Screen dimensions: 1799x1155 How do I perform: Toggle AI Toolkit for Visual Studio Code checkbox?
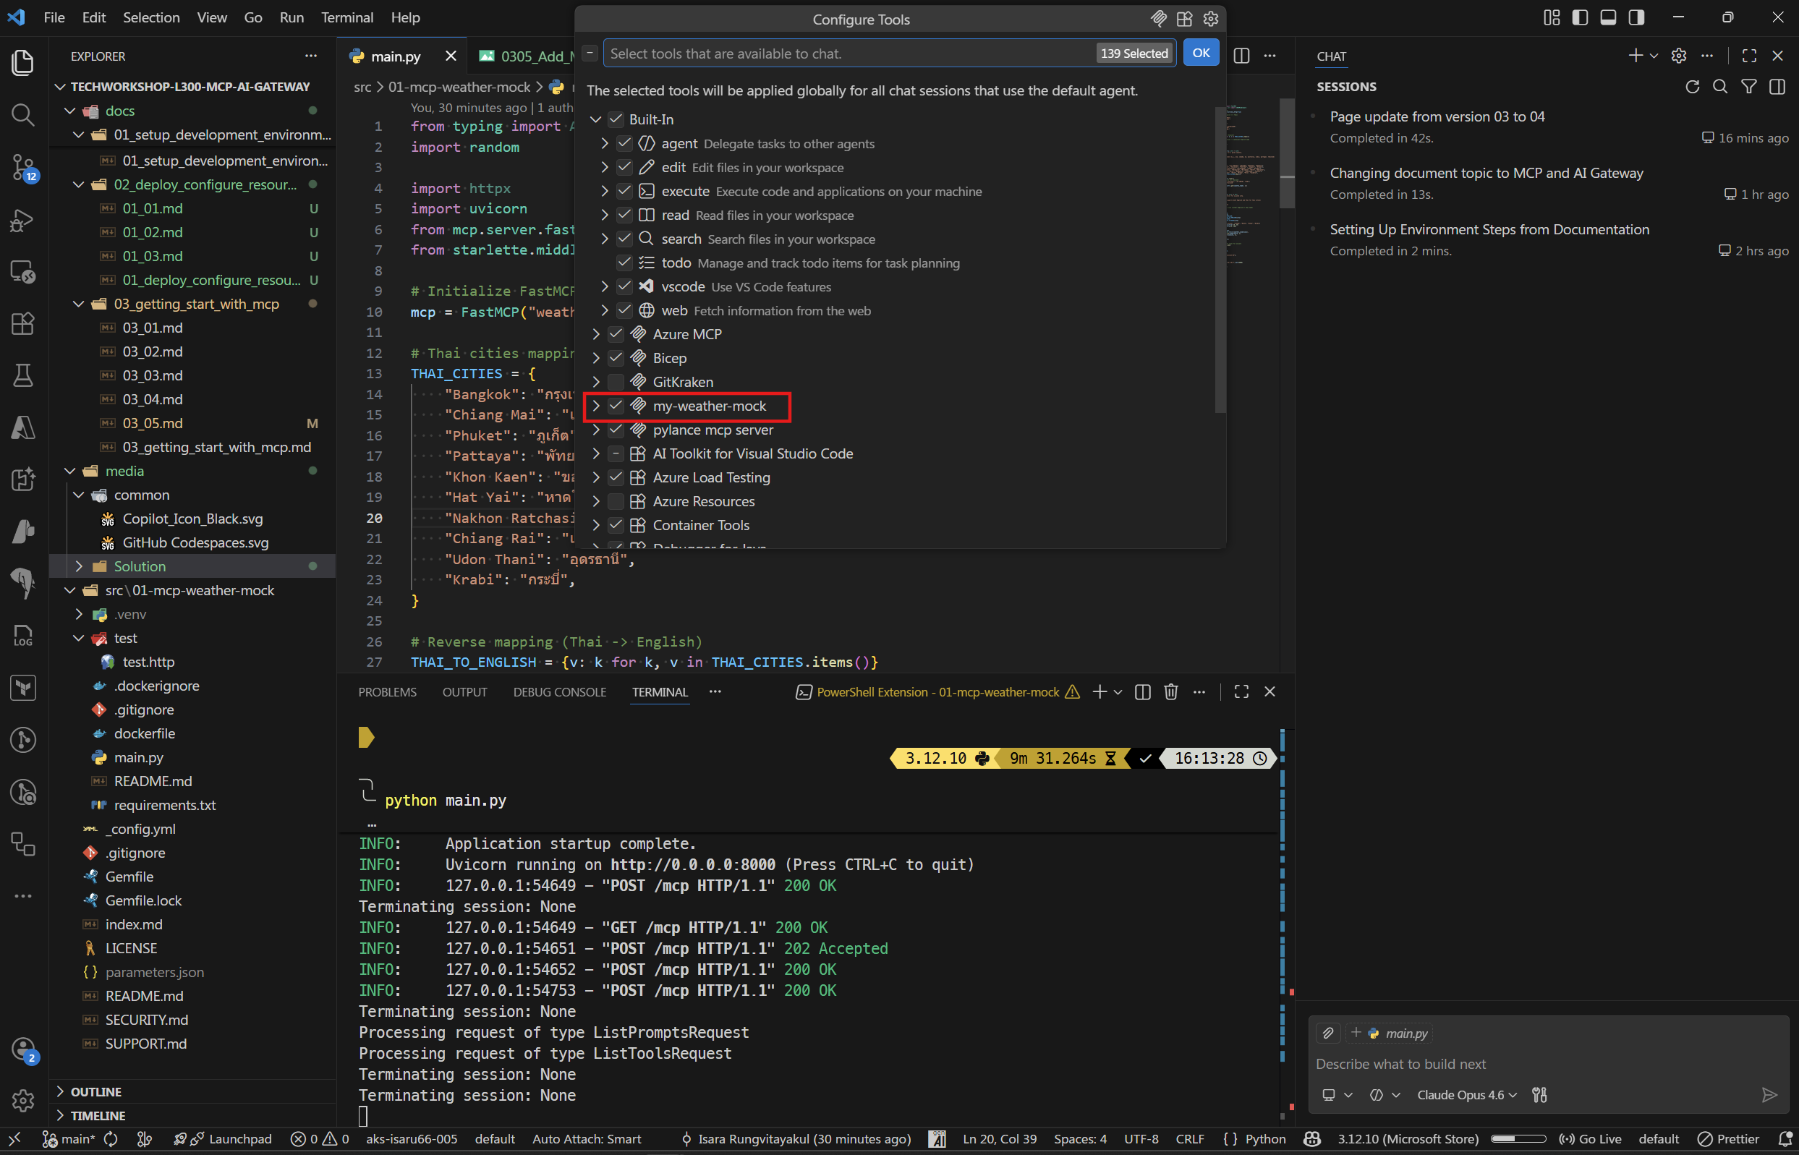pyautogui.click(x=616, y=453)
